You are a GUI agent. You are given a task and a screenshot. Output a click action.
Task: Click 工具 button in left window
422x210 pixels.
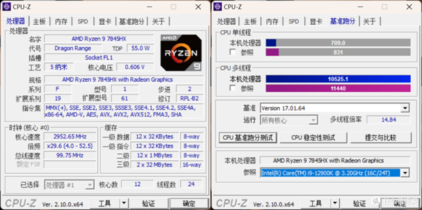coord(105,203)
